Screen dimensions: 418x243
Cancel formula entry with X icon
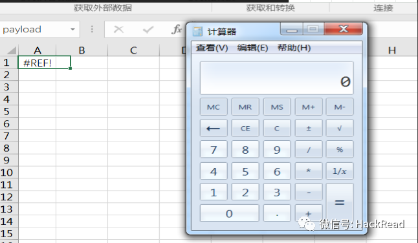click(118, 29)
